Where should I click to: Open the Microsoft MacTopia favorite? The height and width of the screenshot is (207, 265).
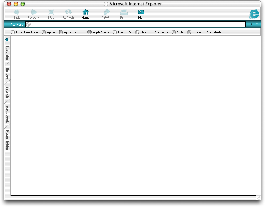click(151, 32)
